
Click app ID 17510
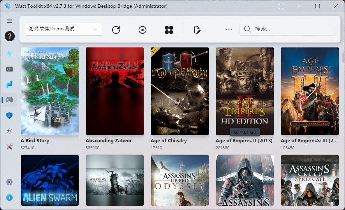[x=157, y=148]
